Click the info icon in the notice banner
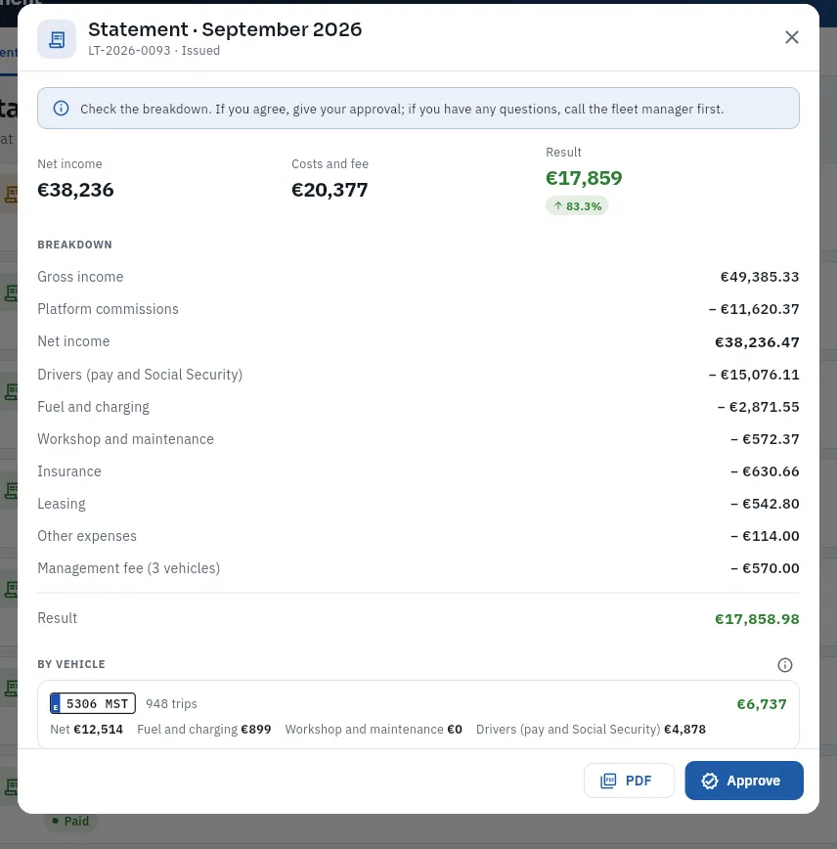 [x=62, y=109]
